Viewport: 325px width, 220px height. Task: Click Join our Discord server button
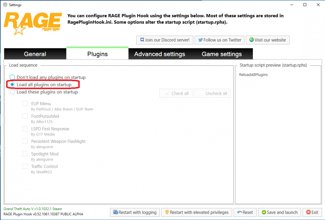tap(165, 40)
